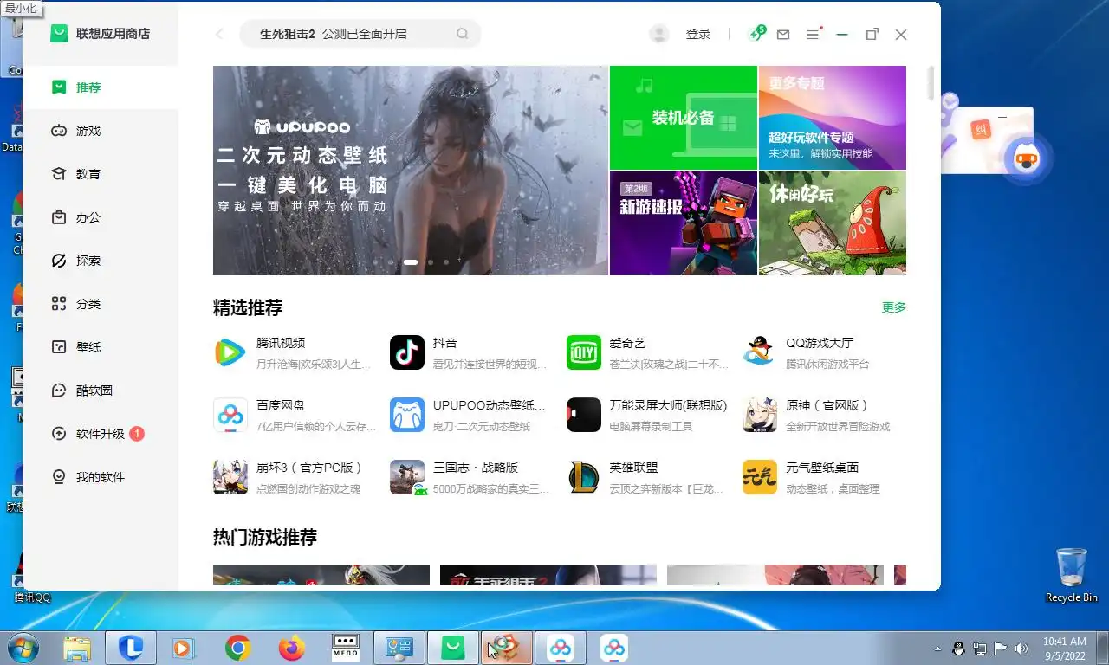Open the file explorer taskbar icon

(x=77, y=648)
